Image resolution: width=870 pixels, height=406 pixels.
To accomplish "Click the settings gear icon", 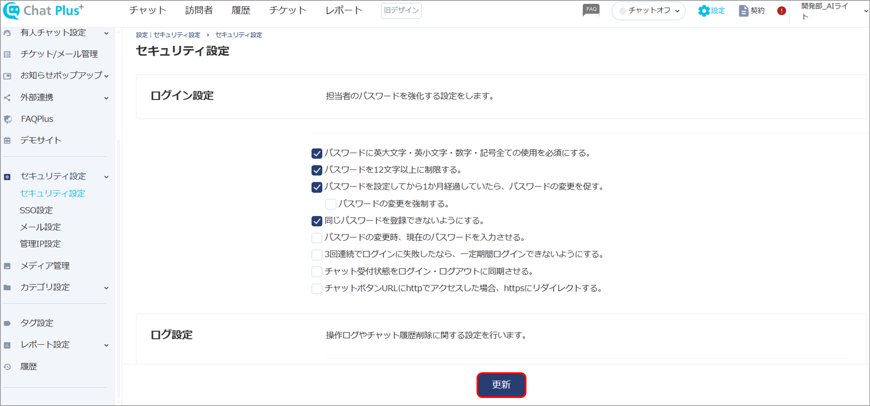I will coord(704,11).
